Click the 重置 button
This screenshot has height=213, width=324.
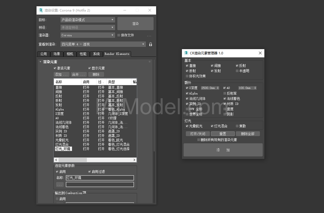tap(223, 134)
